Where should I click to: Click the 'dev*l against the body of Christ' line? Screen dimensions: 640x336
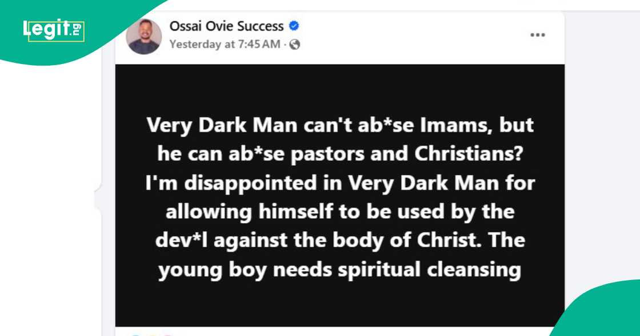[x=339, y=241]
